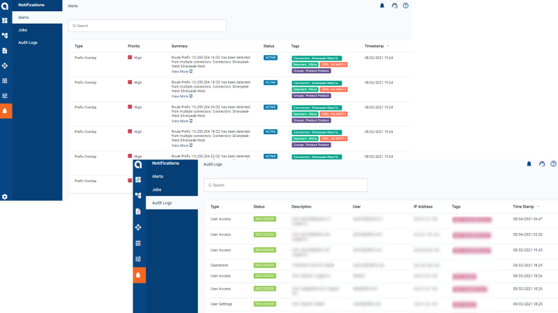Open the document icon in the Audit Logs sidebar

[x=138, y=211]
